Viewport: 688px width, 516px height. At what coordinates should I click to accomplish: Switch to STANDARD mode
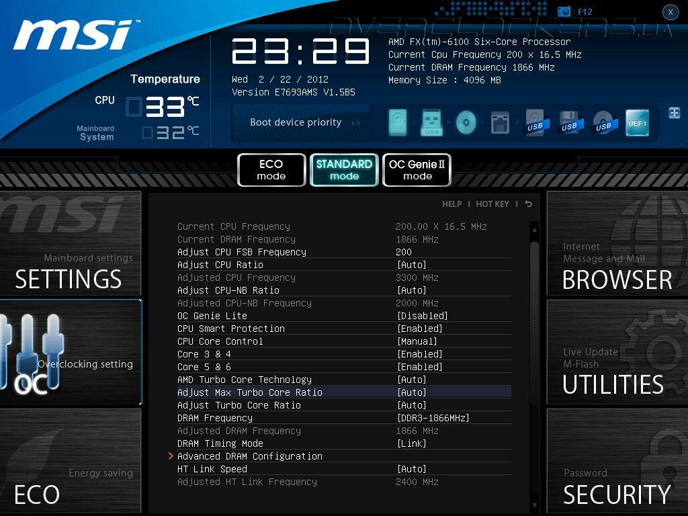click(344, 170)
